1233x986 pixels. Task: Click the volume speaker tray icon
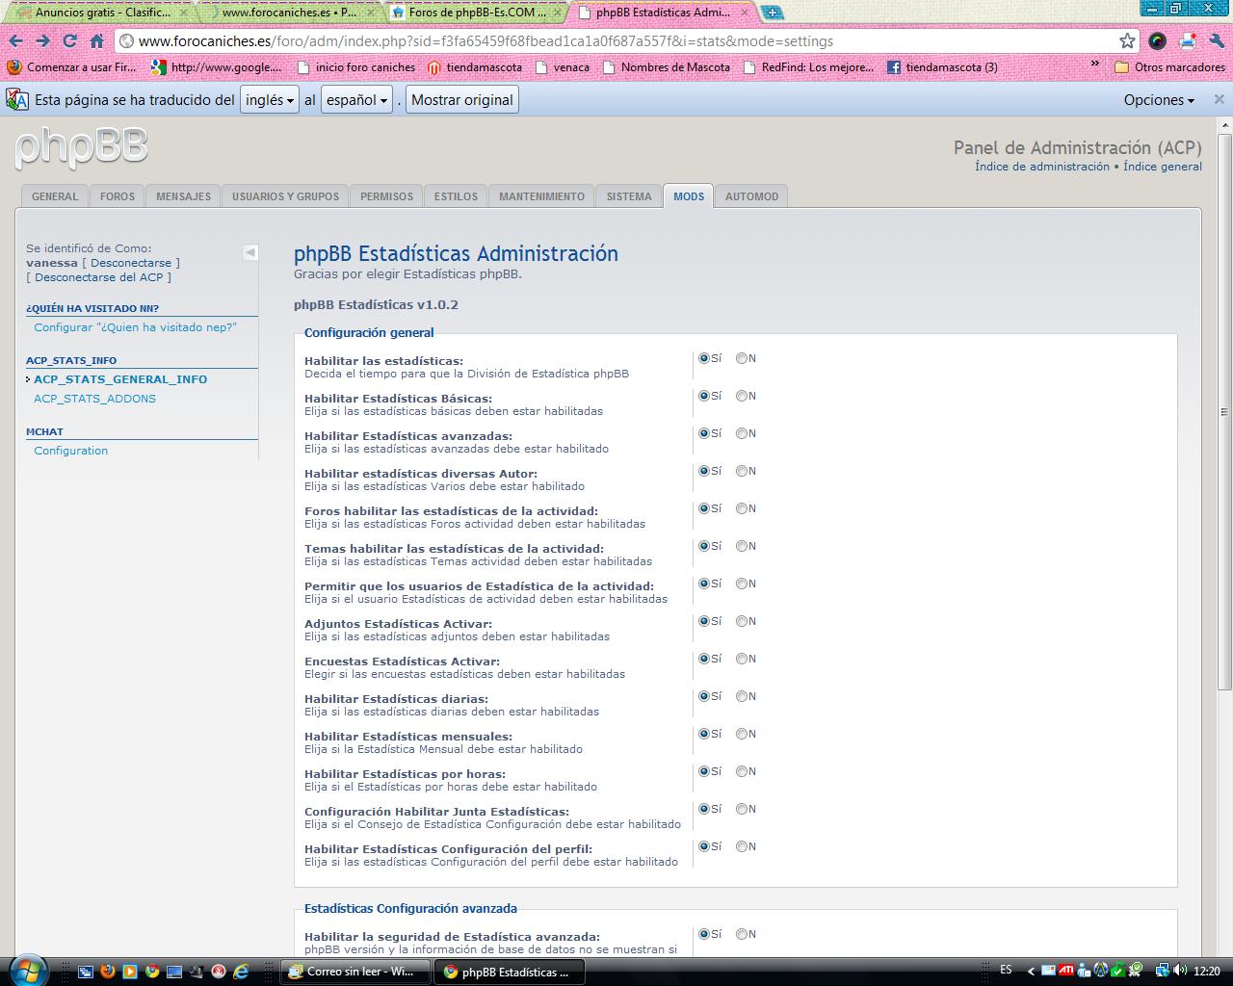coord(1180,971)
